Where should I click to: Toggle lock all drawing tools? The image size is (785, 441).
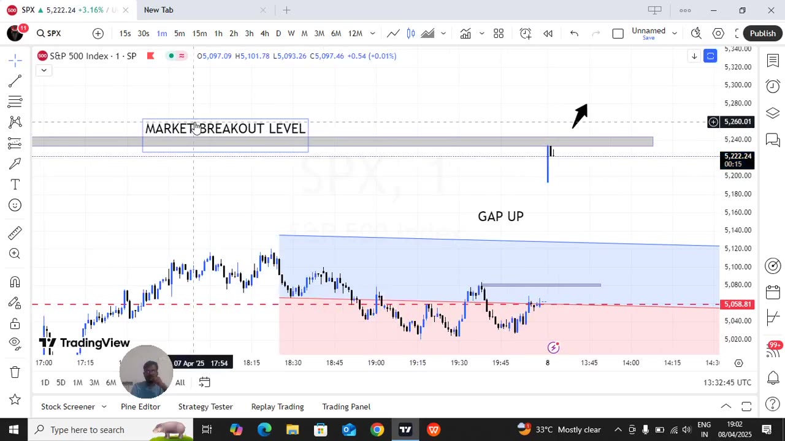click(15, 323)
